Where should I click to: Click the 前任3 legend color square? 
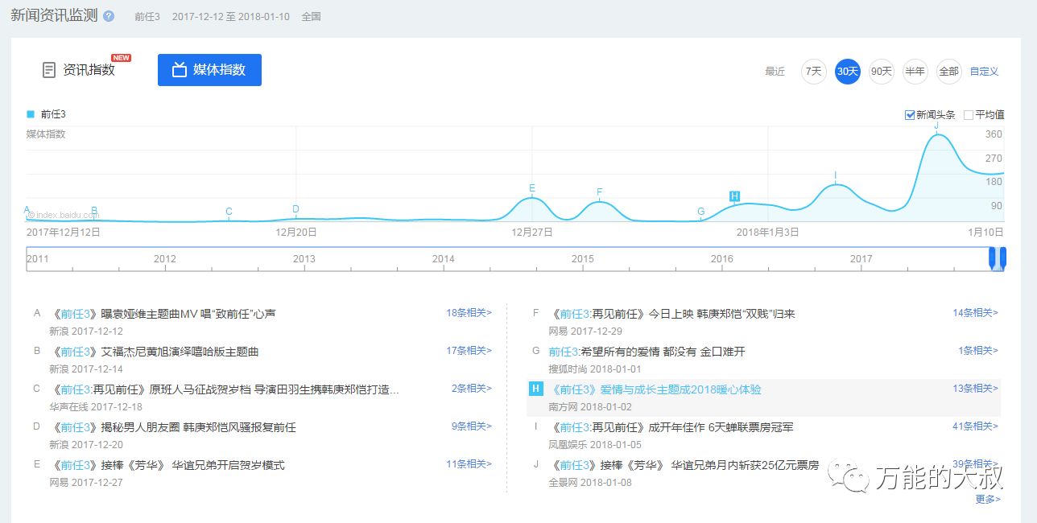click(x=31, y=114)
